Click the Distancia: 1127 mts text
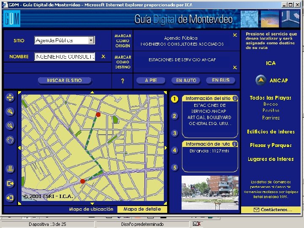The height and width of the screenshot is (228, 304). [209, 151]
